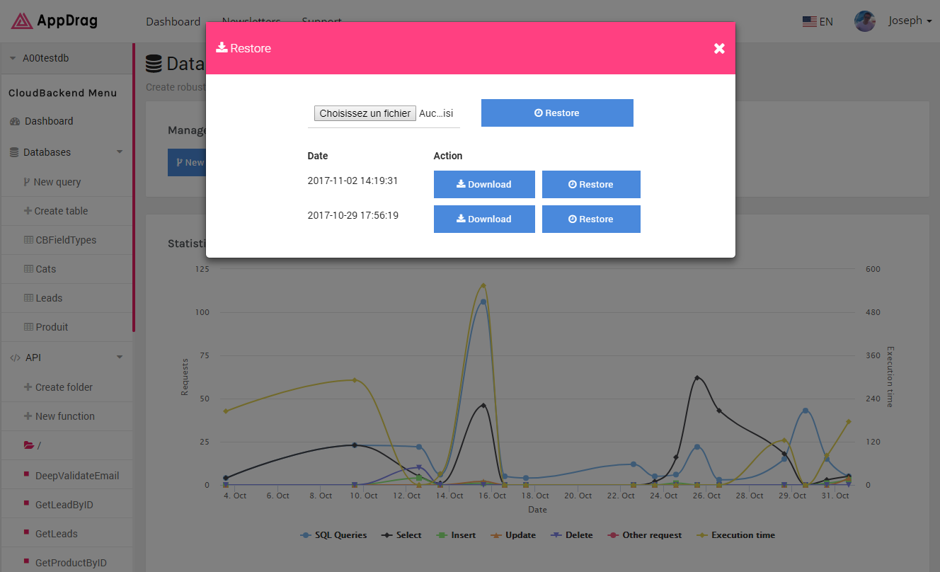The image size is (940, 572).
Task: Click the partially hidden New button behind dialog
Action: coord(187,162)
